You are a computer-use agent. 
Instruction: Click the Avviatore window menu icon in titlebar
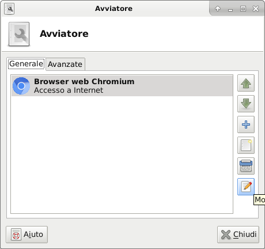click(9, 9)
